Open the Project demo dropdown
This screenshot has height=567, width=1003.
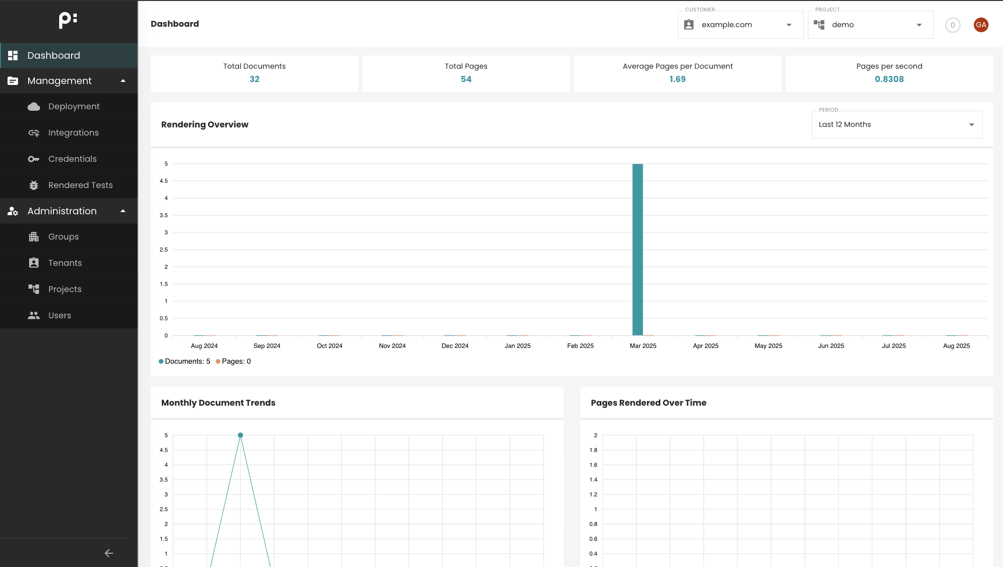pyautogui.click(x=870, y=25)
